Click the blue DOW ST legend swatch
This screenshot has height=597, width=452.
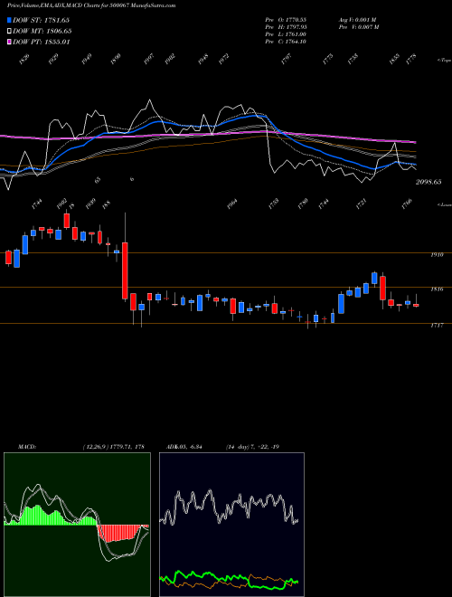[x=9, y=20]
